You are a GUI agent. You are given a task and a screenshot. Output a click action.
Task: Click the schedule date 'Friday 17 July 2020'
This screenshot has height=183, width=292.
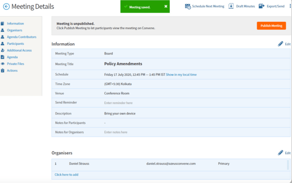pos(118,74)
